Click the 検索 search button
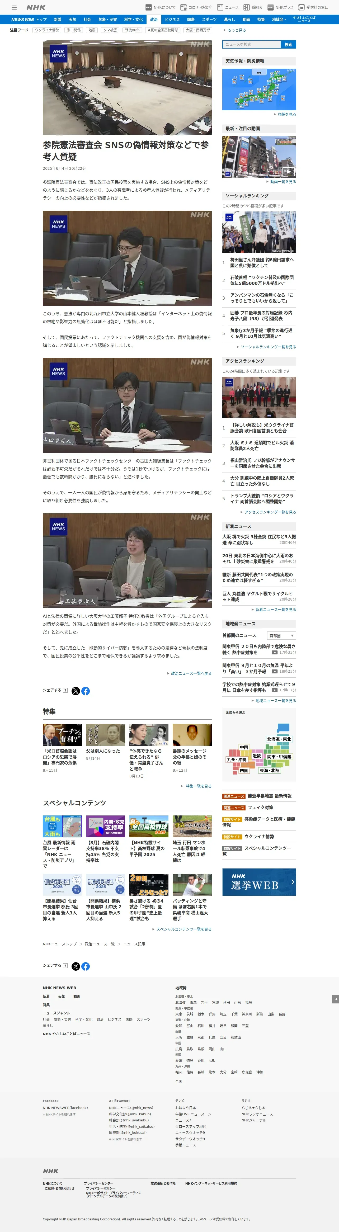 click(x=288, y=44)
